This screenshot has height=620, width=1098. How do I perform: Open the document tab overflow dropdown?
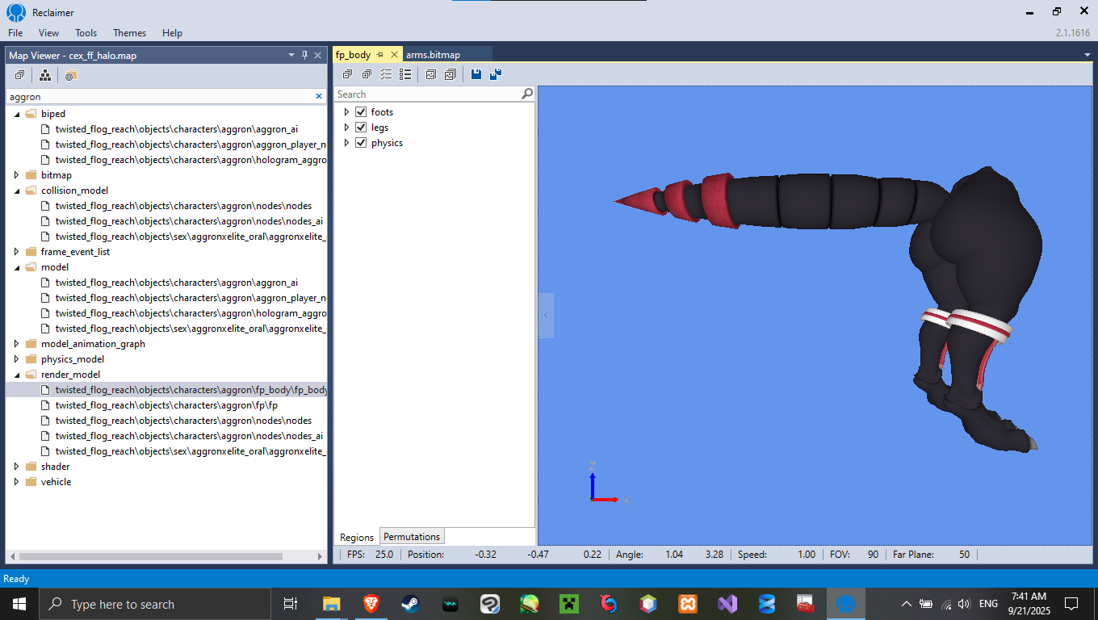click(x=1088, y=55)
